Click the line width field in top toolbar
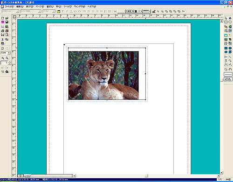 121,11
